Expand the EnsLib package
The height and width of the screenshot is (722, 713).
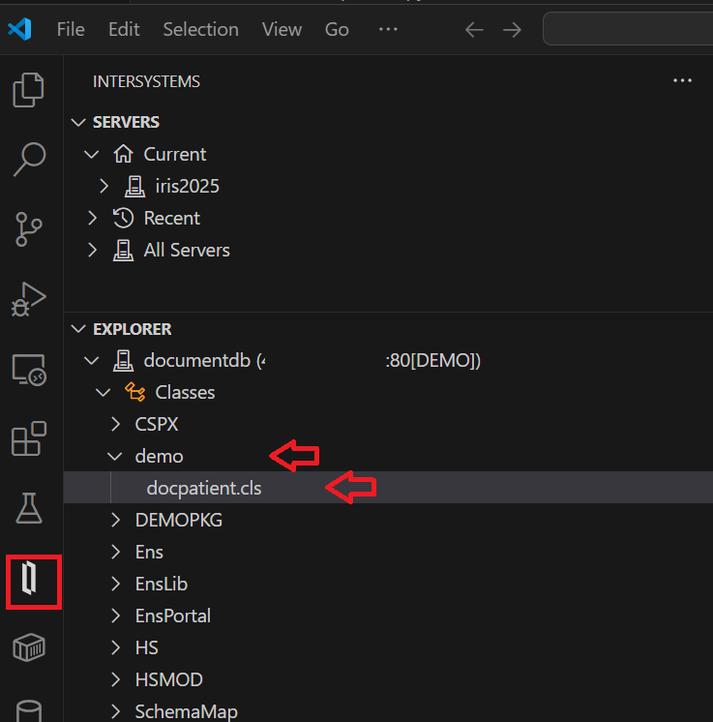click(x=115, y=584)
